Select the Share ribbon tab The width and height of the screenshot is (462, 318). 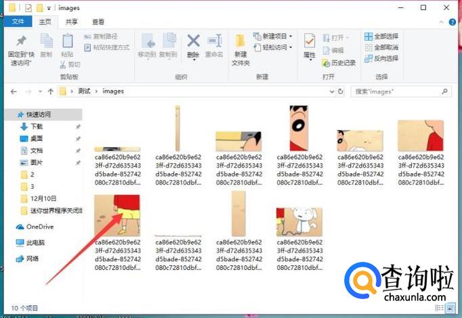[72, 22]
